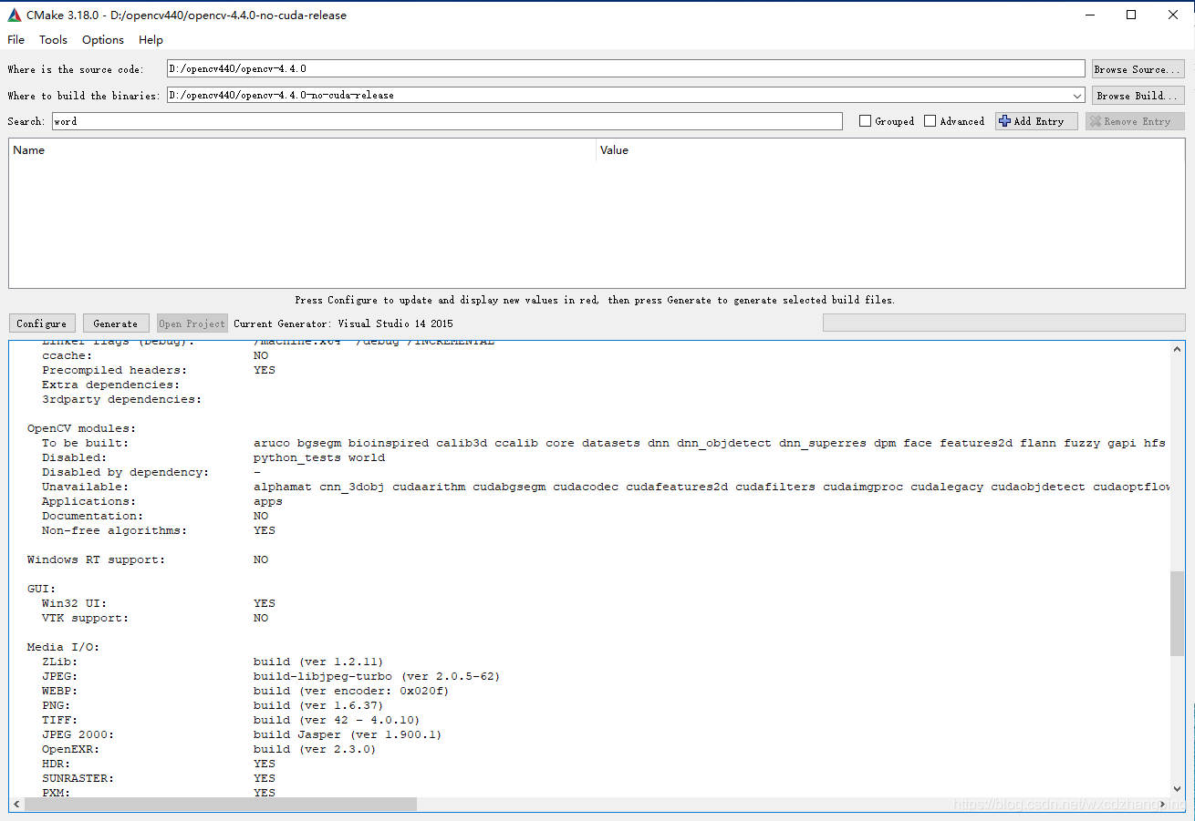This screenshot has height=821, width=1195.
Task: Click the 'Documentation:' log line
Action: (x=92, y=516)
